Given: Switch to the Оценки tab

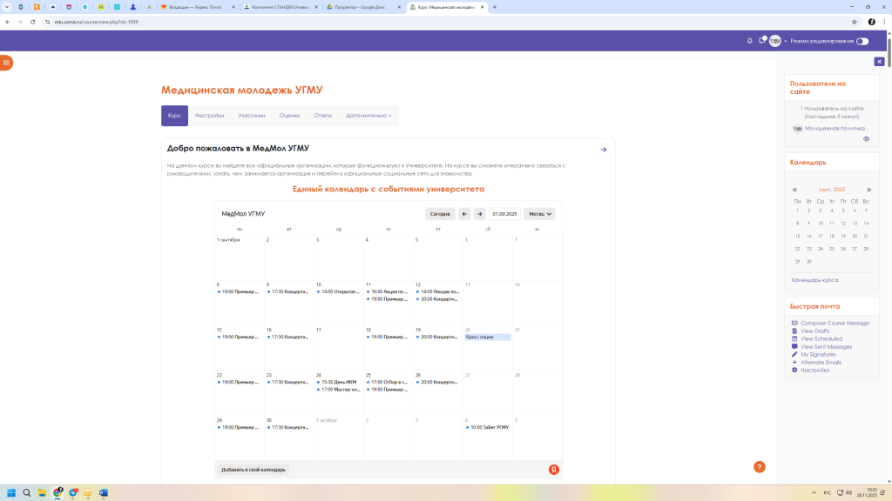Looking at the screenshot, I should [x=289, y=116].
